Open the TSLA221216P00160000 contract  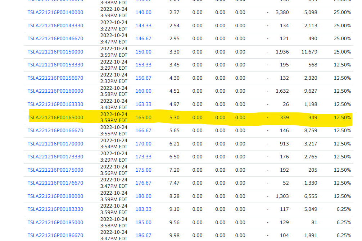pyautogui.click(x=55, y=91)
